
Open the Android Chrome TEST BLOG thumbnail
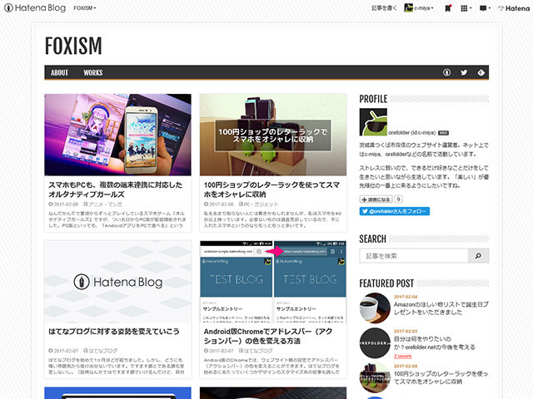[273, 282]
